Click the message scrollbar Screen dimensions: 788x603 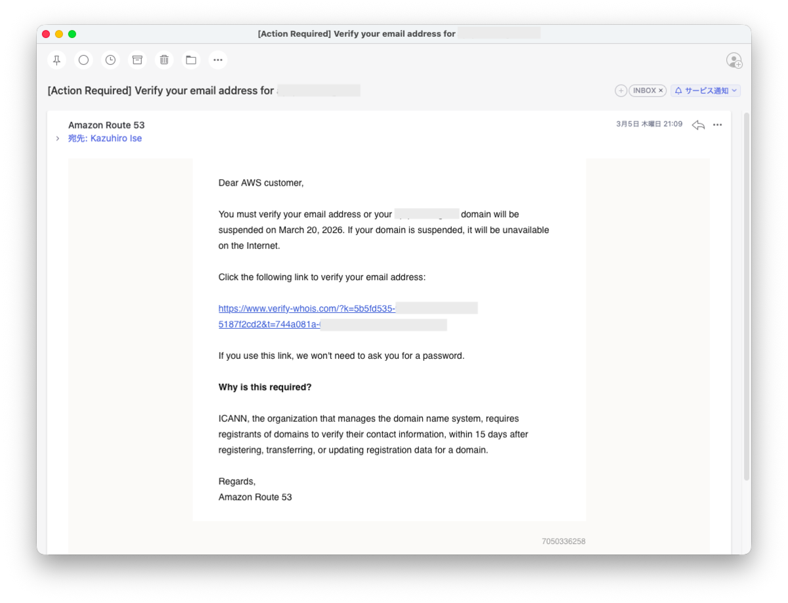(x=746, y=297)
